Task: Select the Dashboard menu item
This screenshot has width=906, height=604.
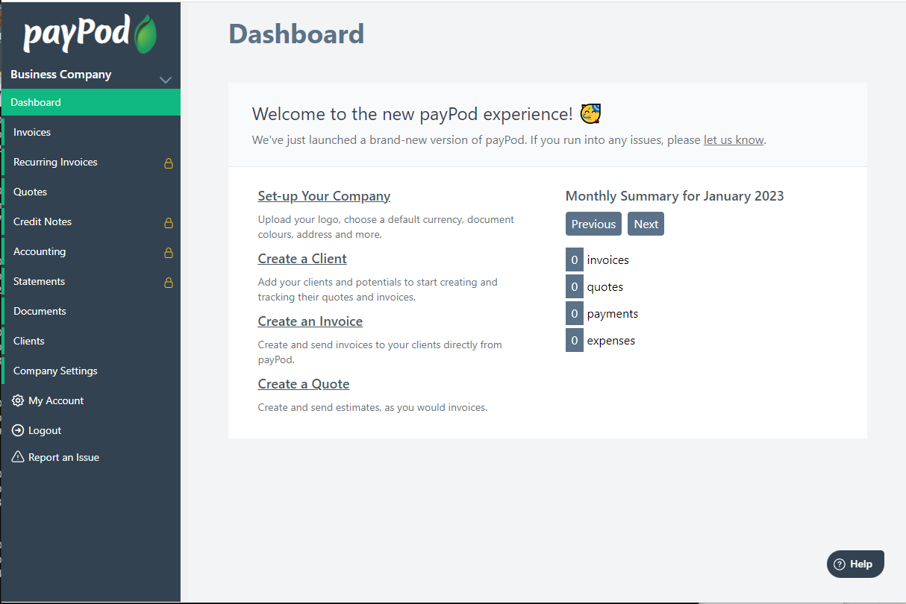Action: (x=90, y=102)
